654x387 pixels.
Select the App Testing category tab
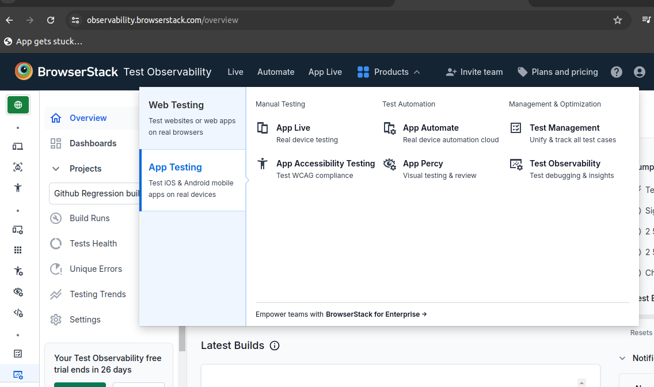[x=192, y=180]
